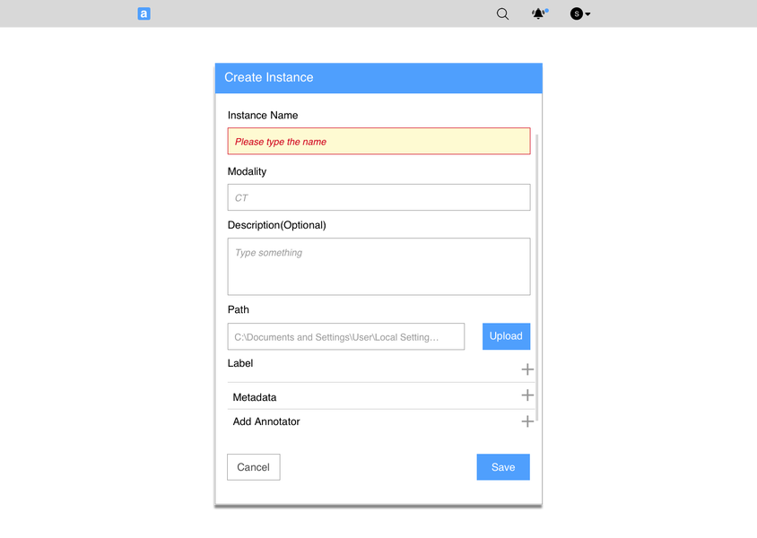Add a label with the plus icon
This screenshot has width=757, height=538.
coord(527,369)
